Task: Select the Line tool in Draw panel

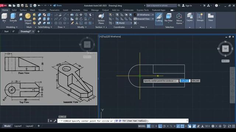Action: pyautogui.click(x=60, y=19)
